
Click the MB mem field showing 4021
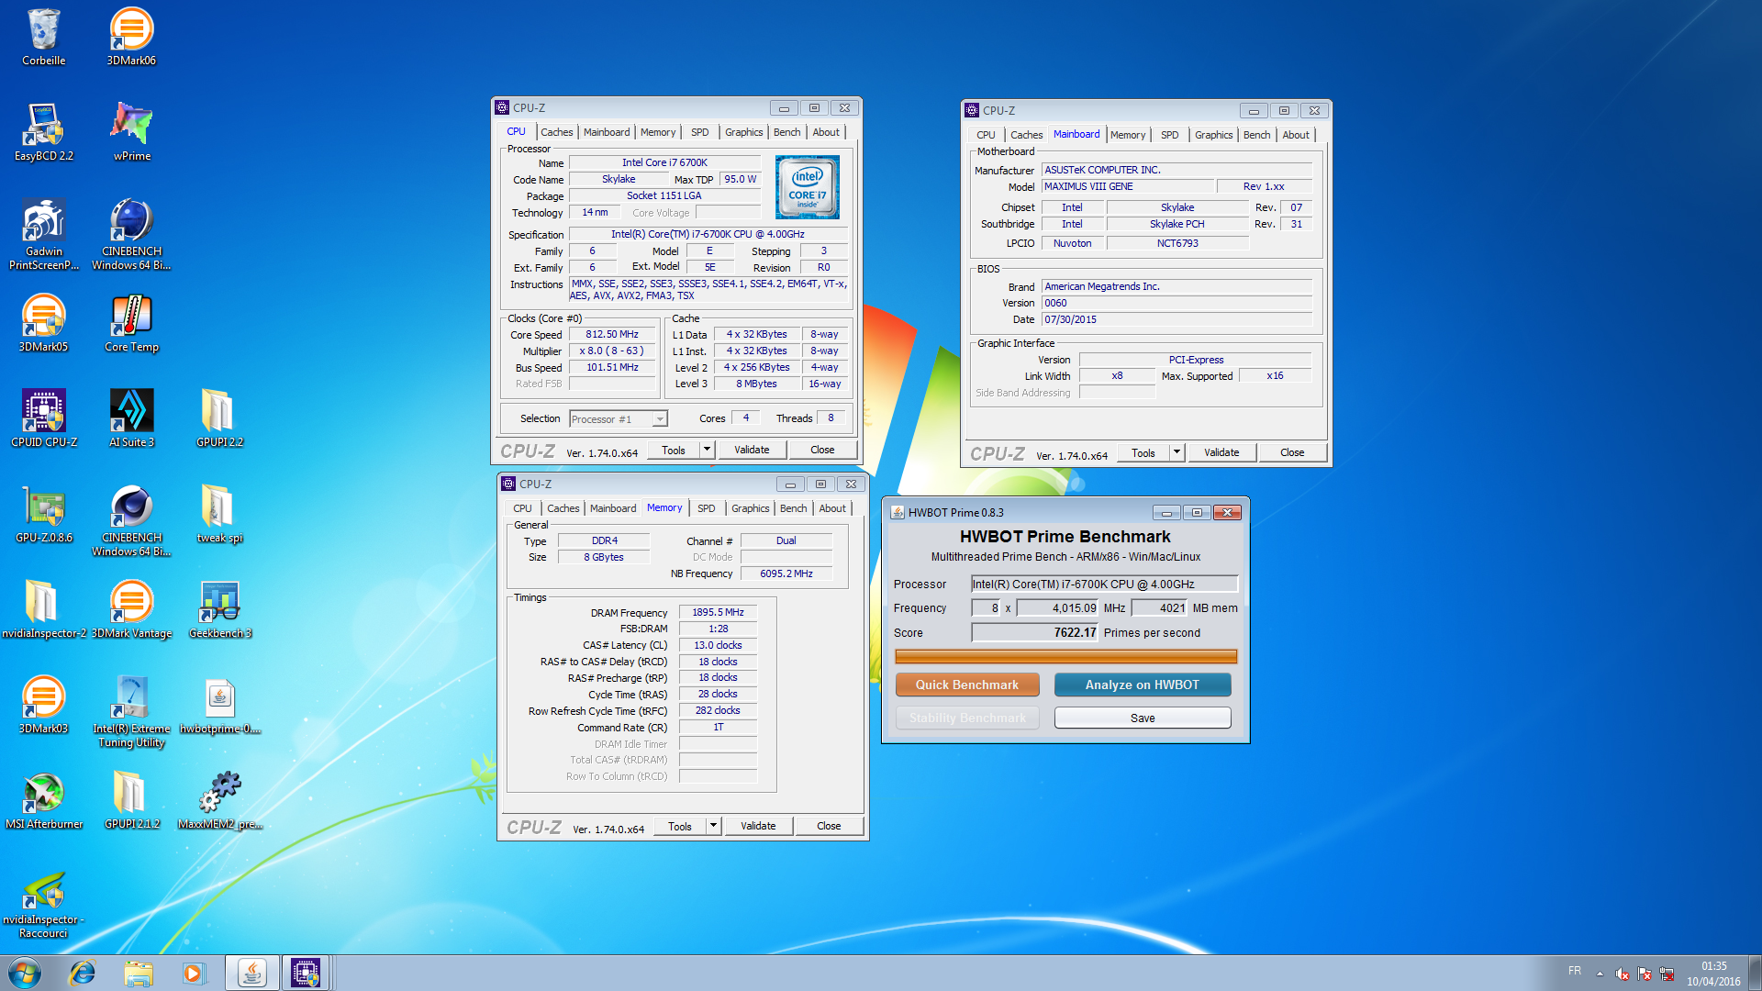point(1160,607)
